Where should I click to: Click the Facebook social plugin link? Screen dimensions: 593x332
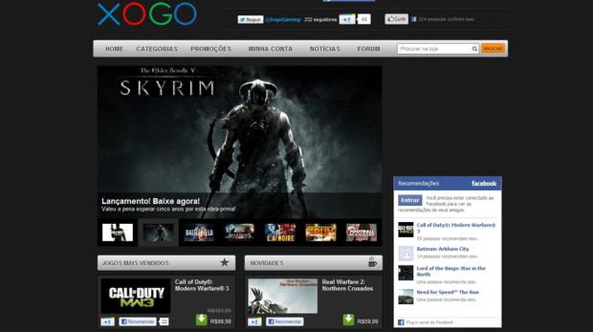tap(429, 322)
